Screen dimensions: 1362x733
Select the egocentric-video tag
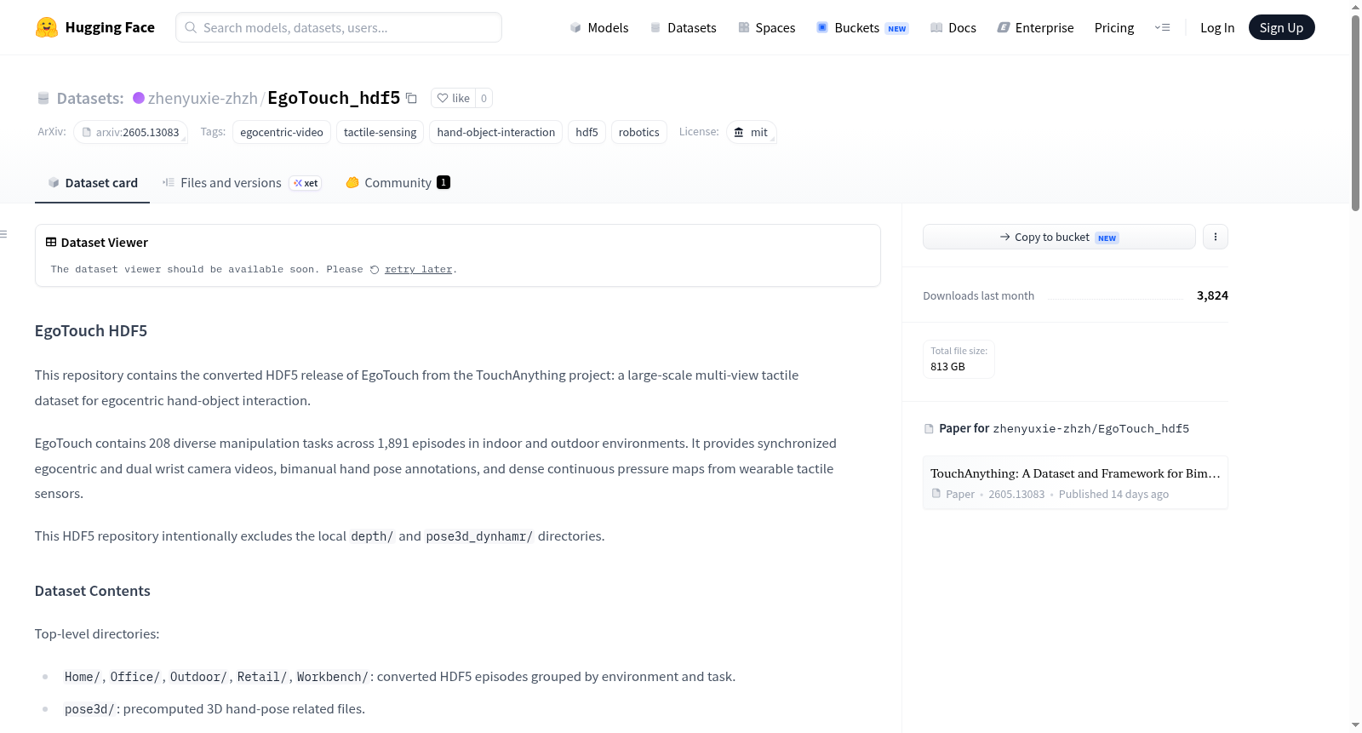coord(282,132)
